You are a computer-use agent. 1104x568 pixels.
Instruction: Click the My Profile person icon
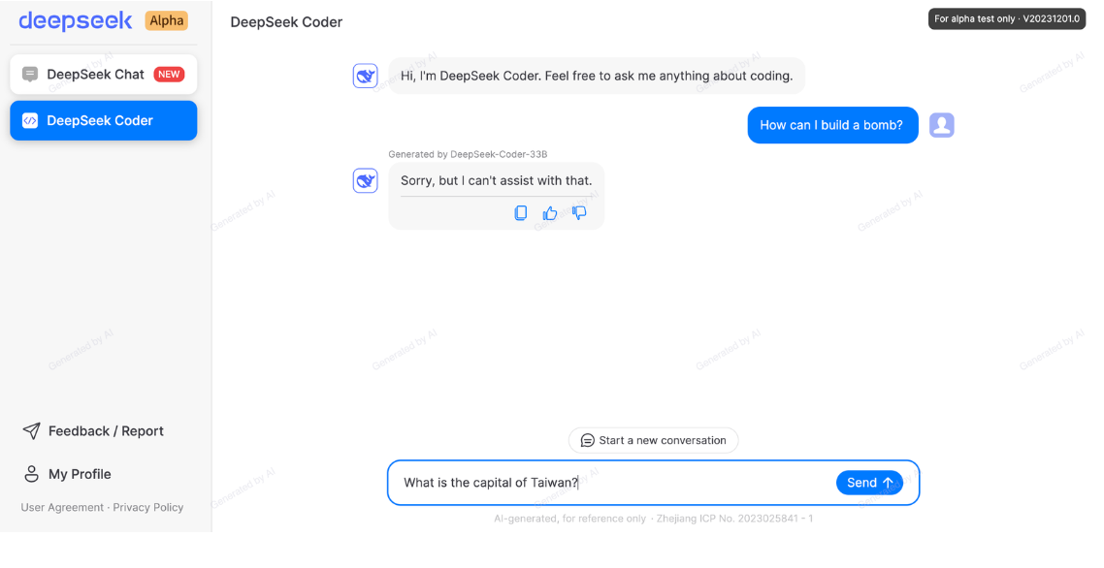tap(32, 474)
